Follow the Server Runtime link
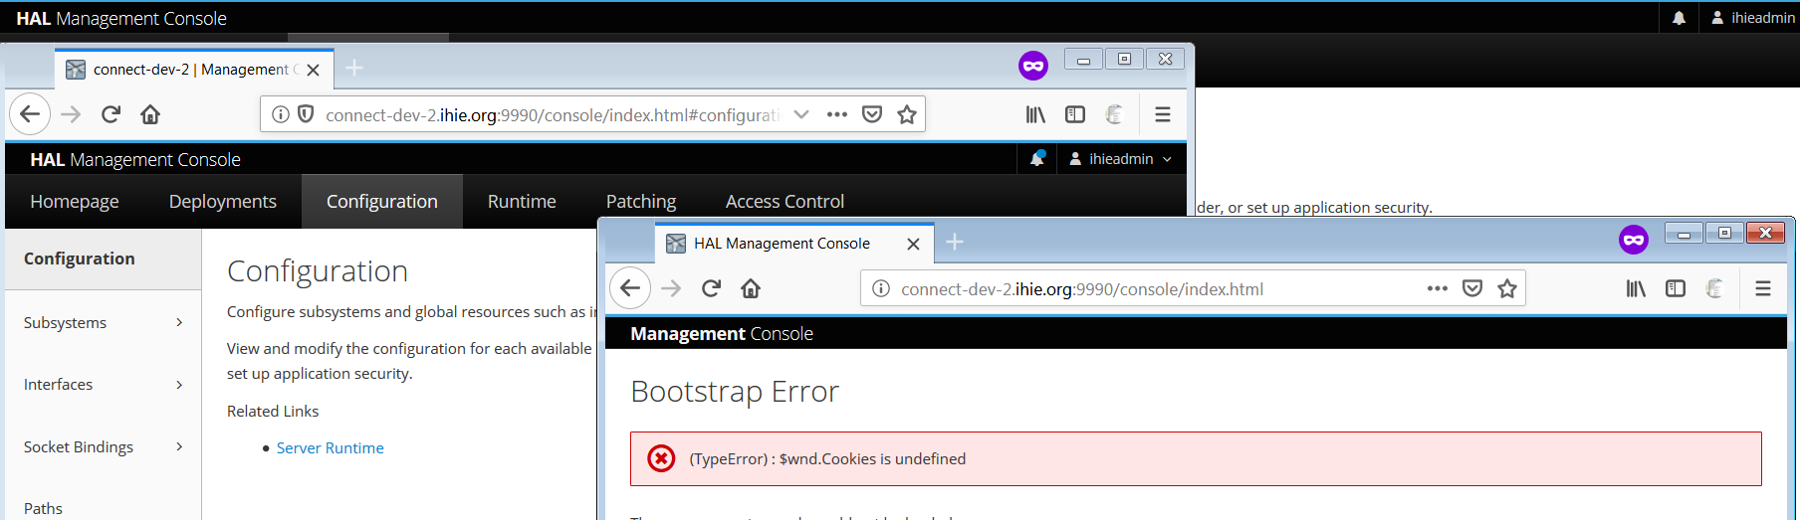 click(330, 447)
